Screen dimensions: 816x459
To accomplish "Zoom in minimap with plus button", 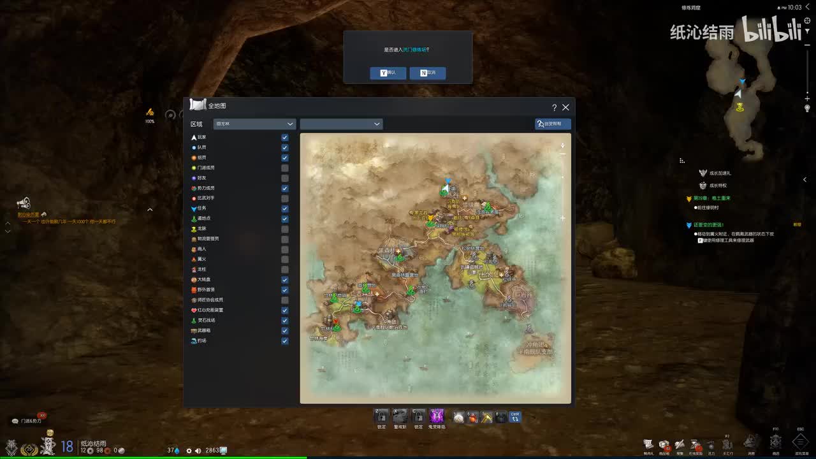I will (807, 98).
